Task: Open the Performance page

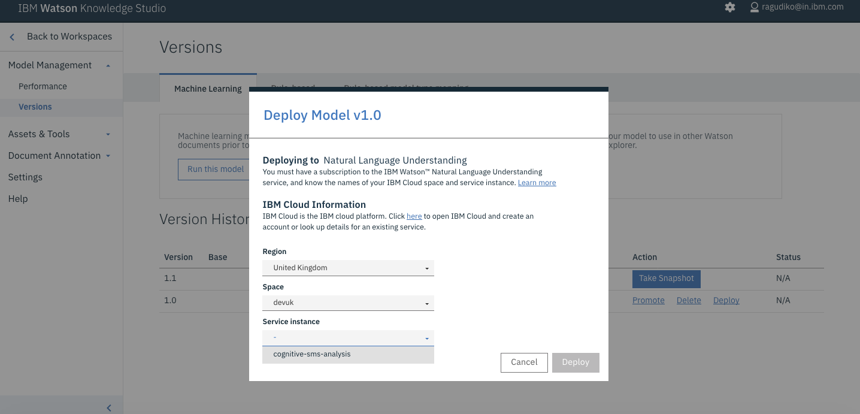Action: 43,86
